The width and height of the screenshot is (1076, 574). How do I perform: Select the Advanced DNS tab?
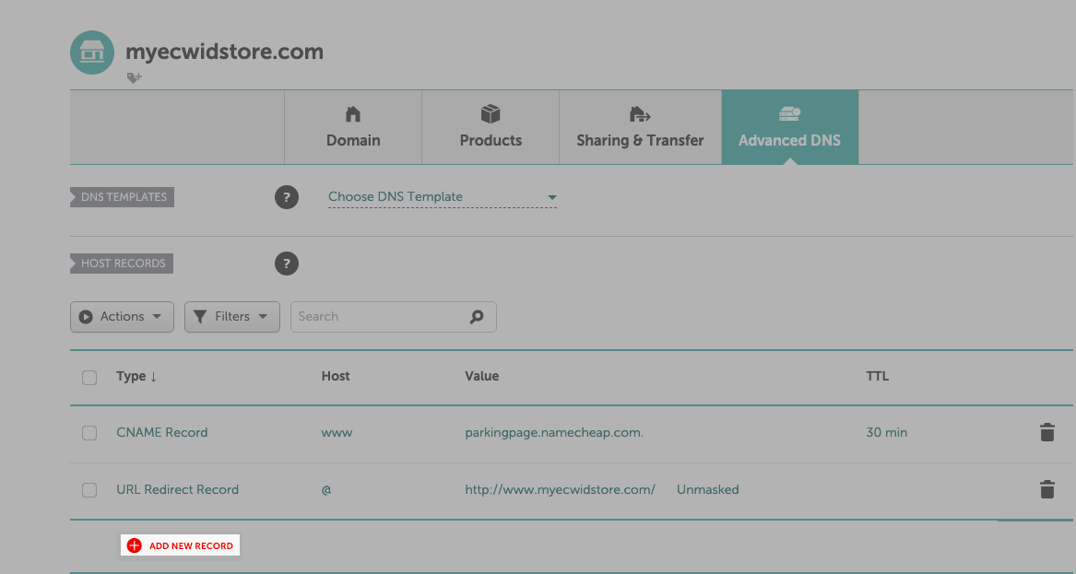[790, 127]
